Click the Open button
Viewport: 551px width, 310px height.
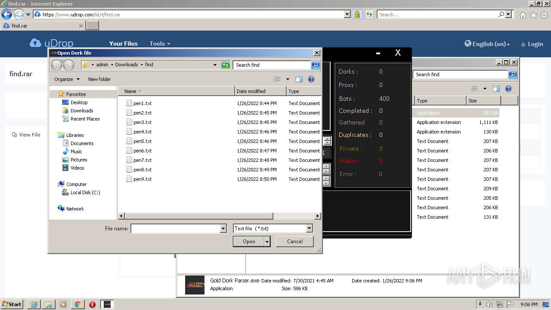click(249, 242)
